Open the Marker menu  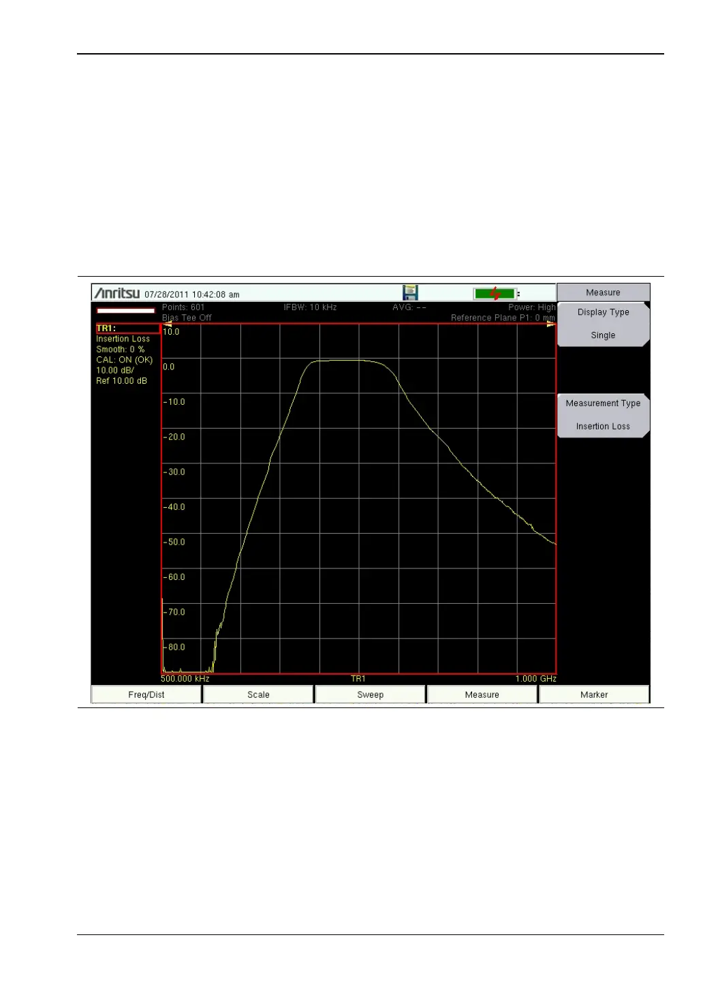coord(594,694)
